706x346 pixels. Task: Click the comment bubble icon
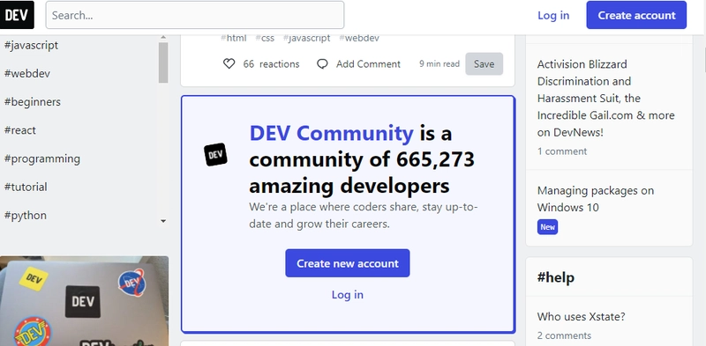pos(322,64)
